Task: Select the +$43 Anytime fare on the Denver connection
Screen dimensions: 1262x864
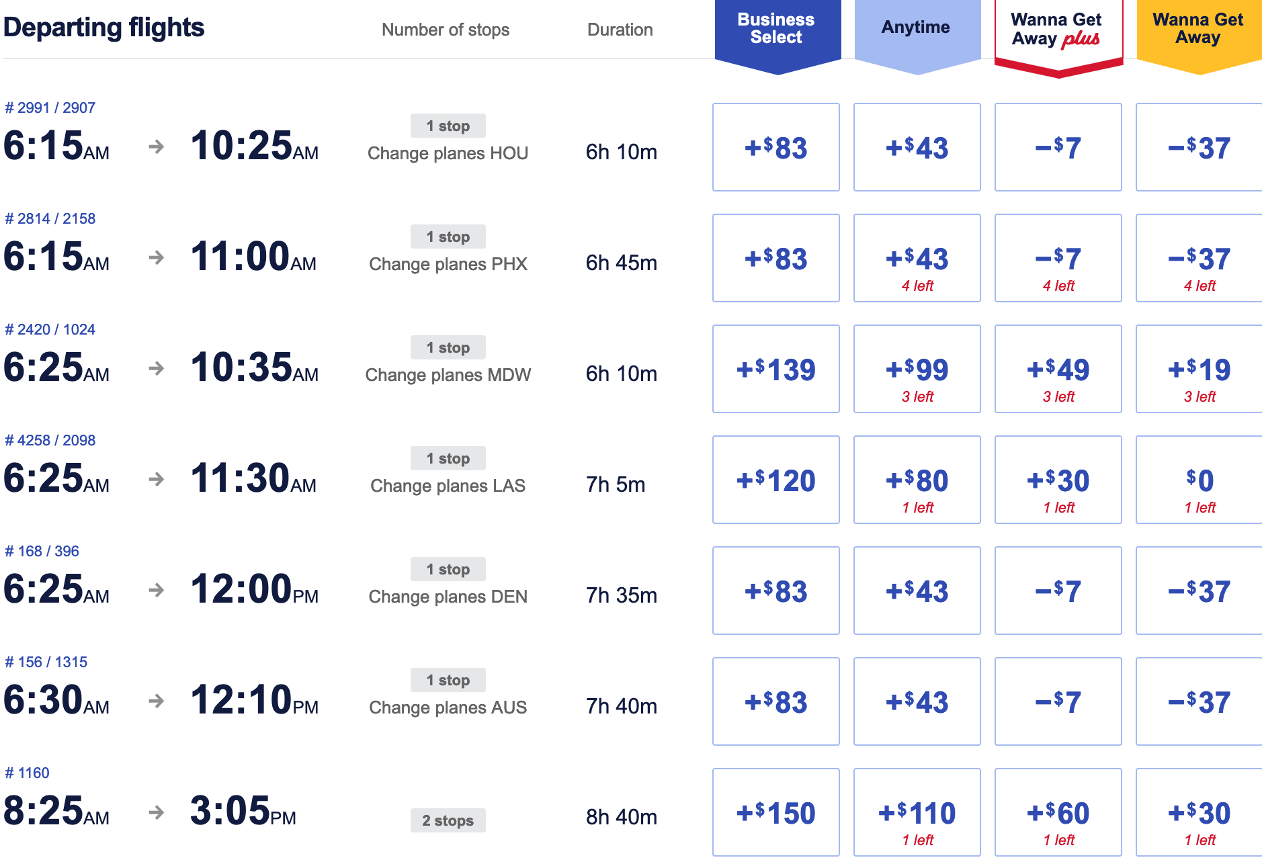Action: 917,590
